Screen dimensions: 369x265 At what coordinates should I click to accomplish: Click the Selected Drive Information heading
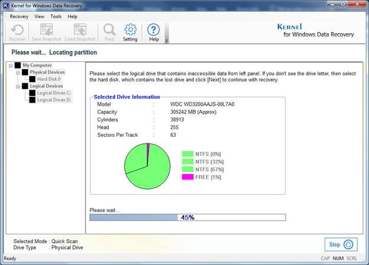tap(127, 97)
